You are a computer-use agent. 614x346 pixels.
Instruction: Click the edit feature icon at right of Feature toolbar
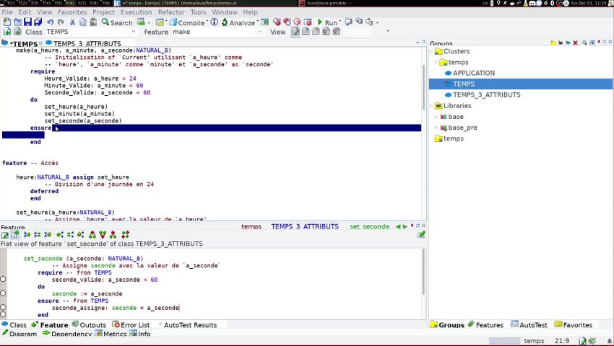tap(421, 235)
